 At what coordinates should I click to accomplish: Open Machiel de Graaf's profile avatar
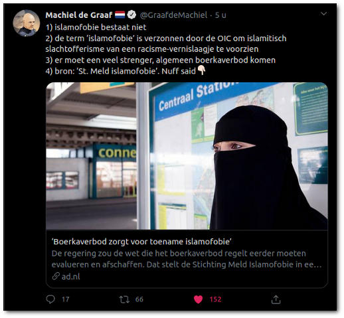(27, 23)
